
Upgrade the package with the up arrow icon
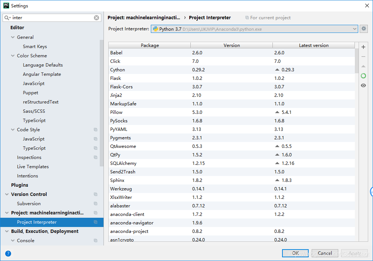(x=363, y=66)
